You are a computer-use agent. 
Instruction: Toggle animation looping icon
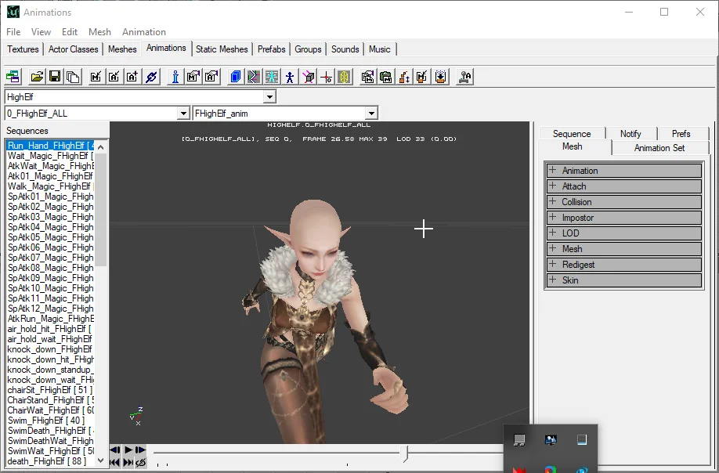tap(141, 462)
